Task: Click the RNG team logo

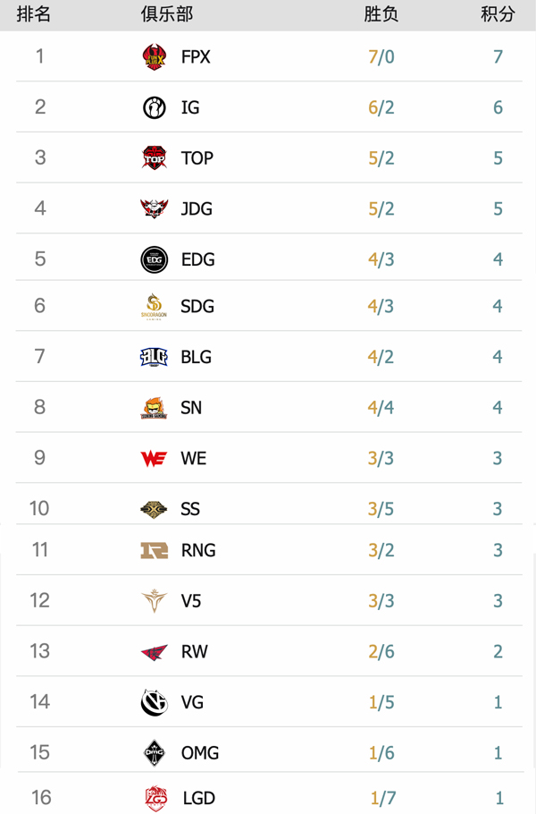Action: [x=155, y=550]
